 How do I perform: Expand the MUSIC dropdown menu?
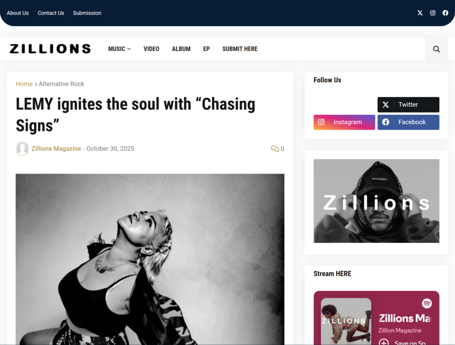click(119, 49)
